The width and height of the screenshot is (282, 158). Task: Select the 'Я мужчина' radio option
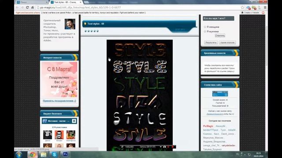(x=205, y=31)
